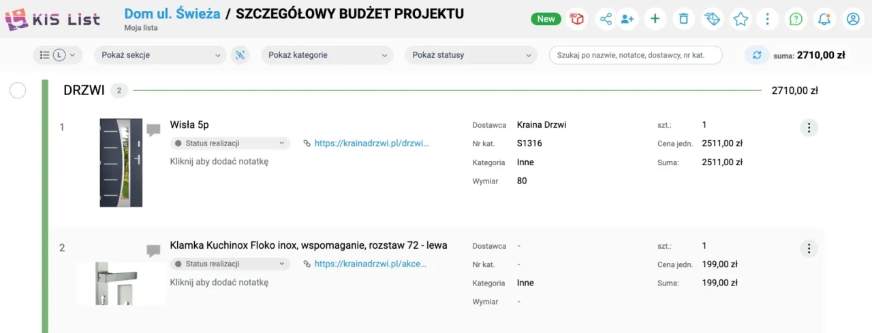Click the search by name input field
872x333 pixels.
click(x=635, y=55)
